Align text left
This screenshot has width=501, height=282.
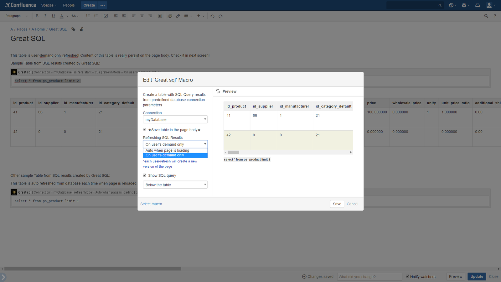coord(134,16)
